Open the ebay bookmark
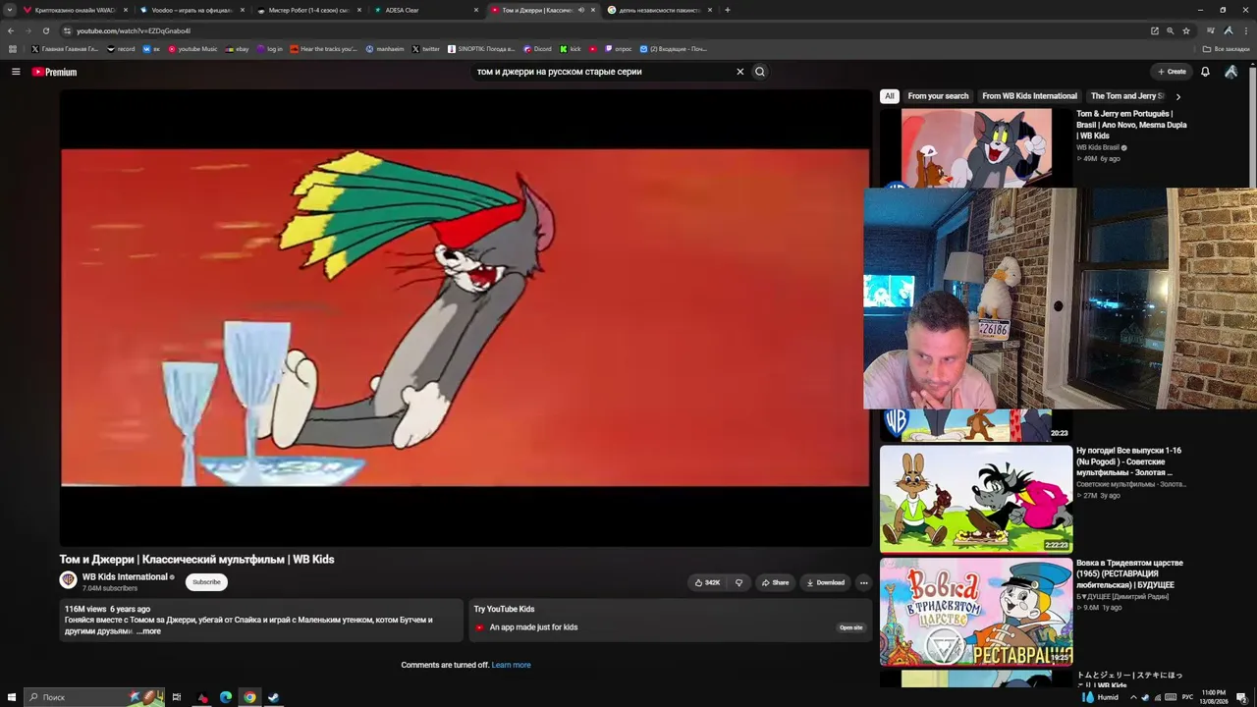The width and height of the screenshot is (1257, 707). tap(237, 49)
